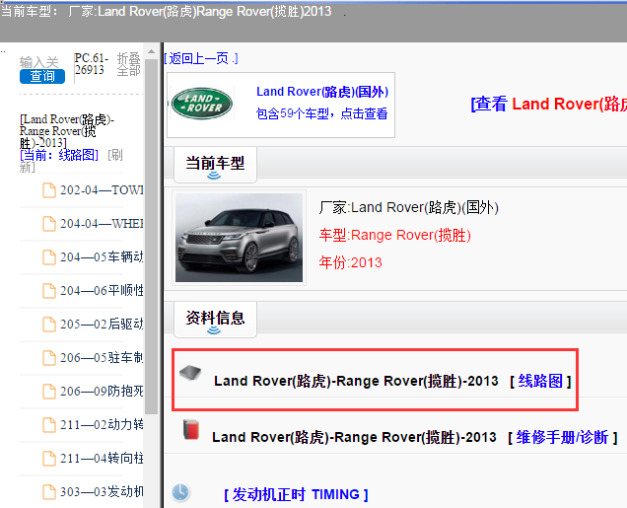Click document icon of 211—02 item

pyautogui.click(x=49, y=425)
